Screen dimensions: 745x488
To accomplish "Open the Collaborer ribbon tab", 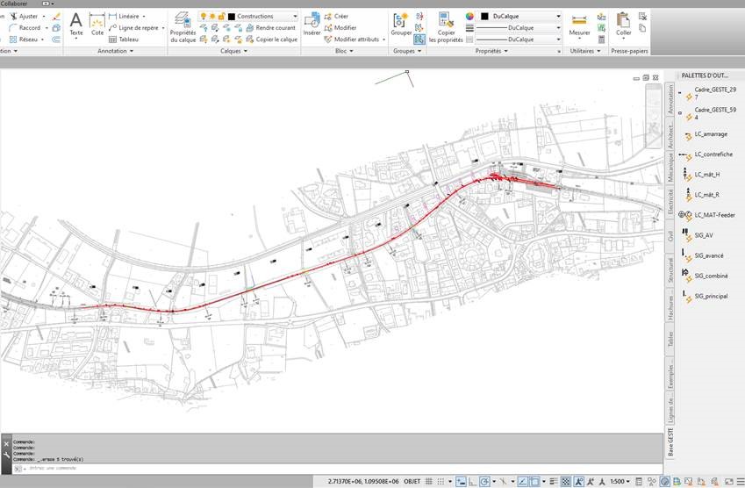I will coord(15,4).
